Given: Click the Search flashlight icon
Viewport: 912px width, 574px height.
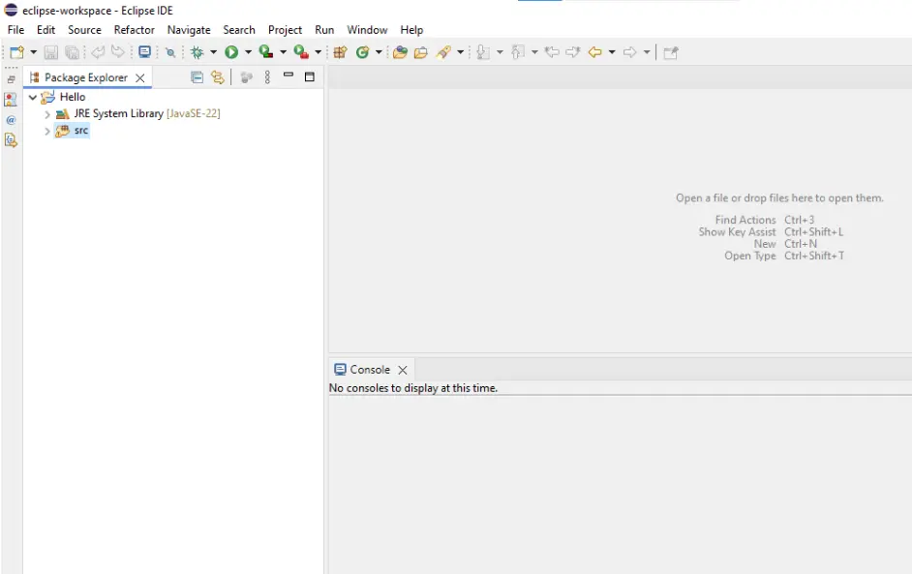Looking at the screenshot, I should [x=443, y=52].
